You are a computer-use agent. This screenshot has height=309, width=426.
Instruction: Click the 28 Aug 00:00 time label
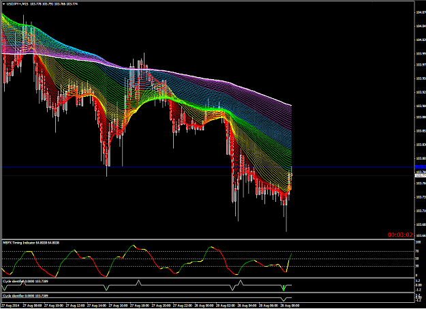[x=204, y=306]
